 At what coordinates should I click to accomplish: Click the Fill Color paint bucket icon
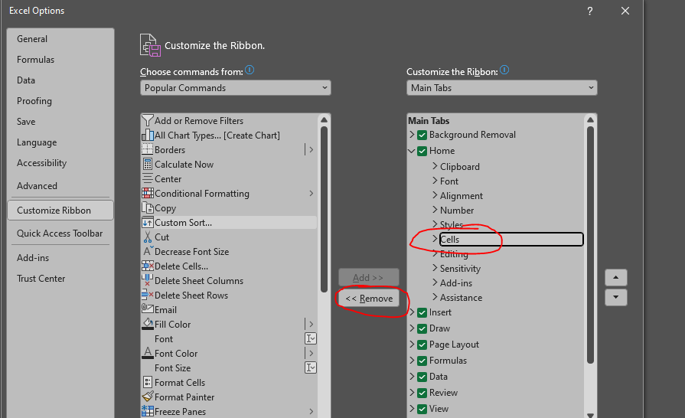pos(148,324)
